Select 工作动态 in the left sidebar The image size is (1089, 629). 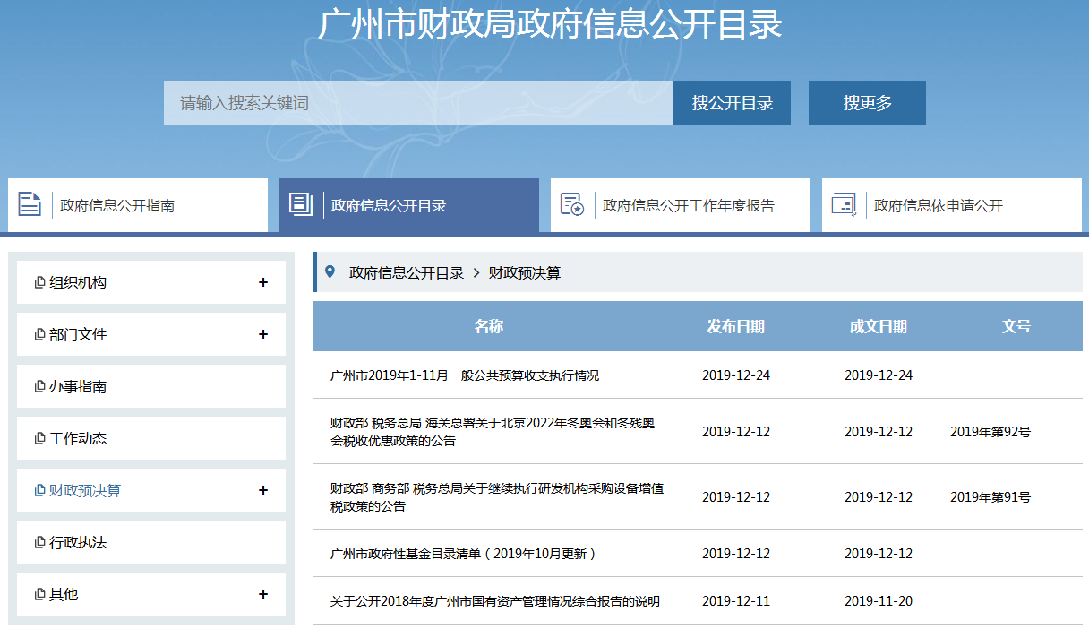coord(78,439)
